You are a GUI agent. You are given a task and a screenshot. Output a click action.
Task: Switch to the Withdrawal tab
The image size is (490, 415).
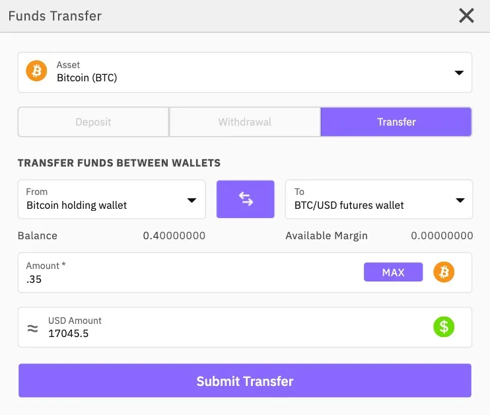[245, 122]
